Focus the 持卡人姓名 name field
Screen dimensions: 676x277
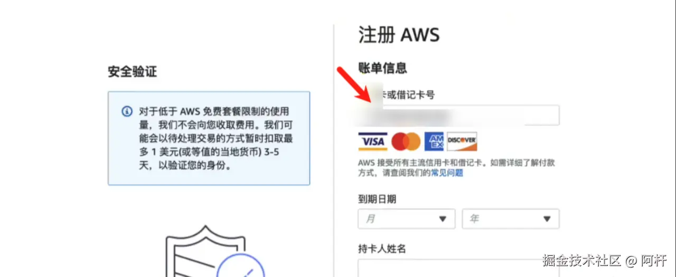[x=458, y=268]
